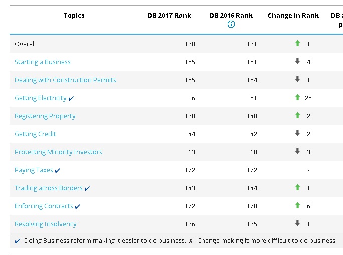Open the Starting a Business link

coord(43,62)
